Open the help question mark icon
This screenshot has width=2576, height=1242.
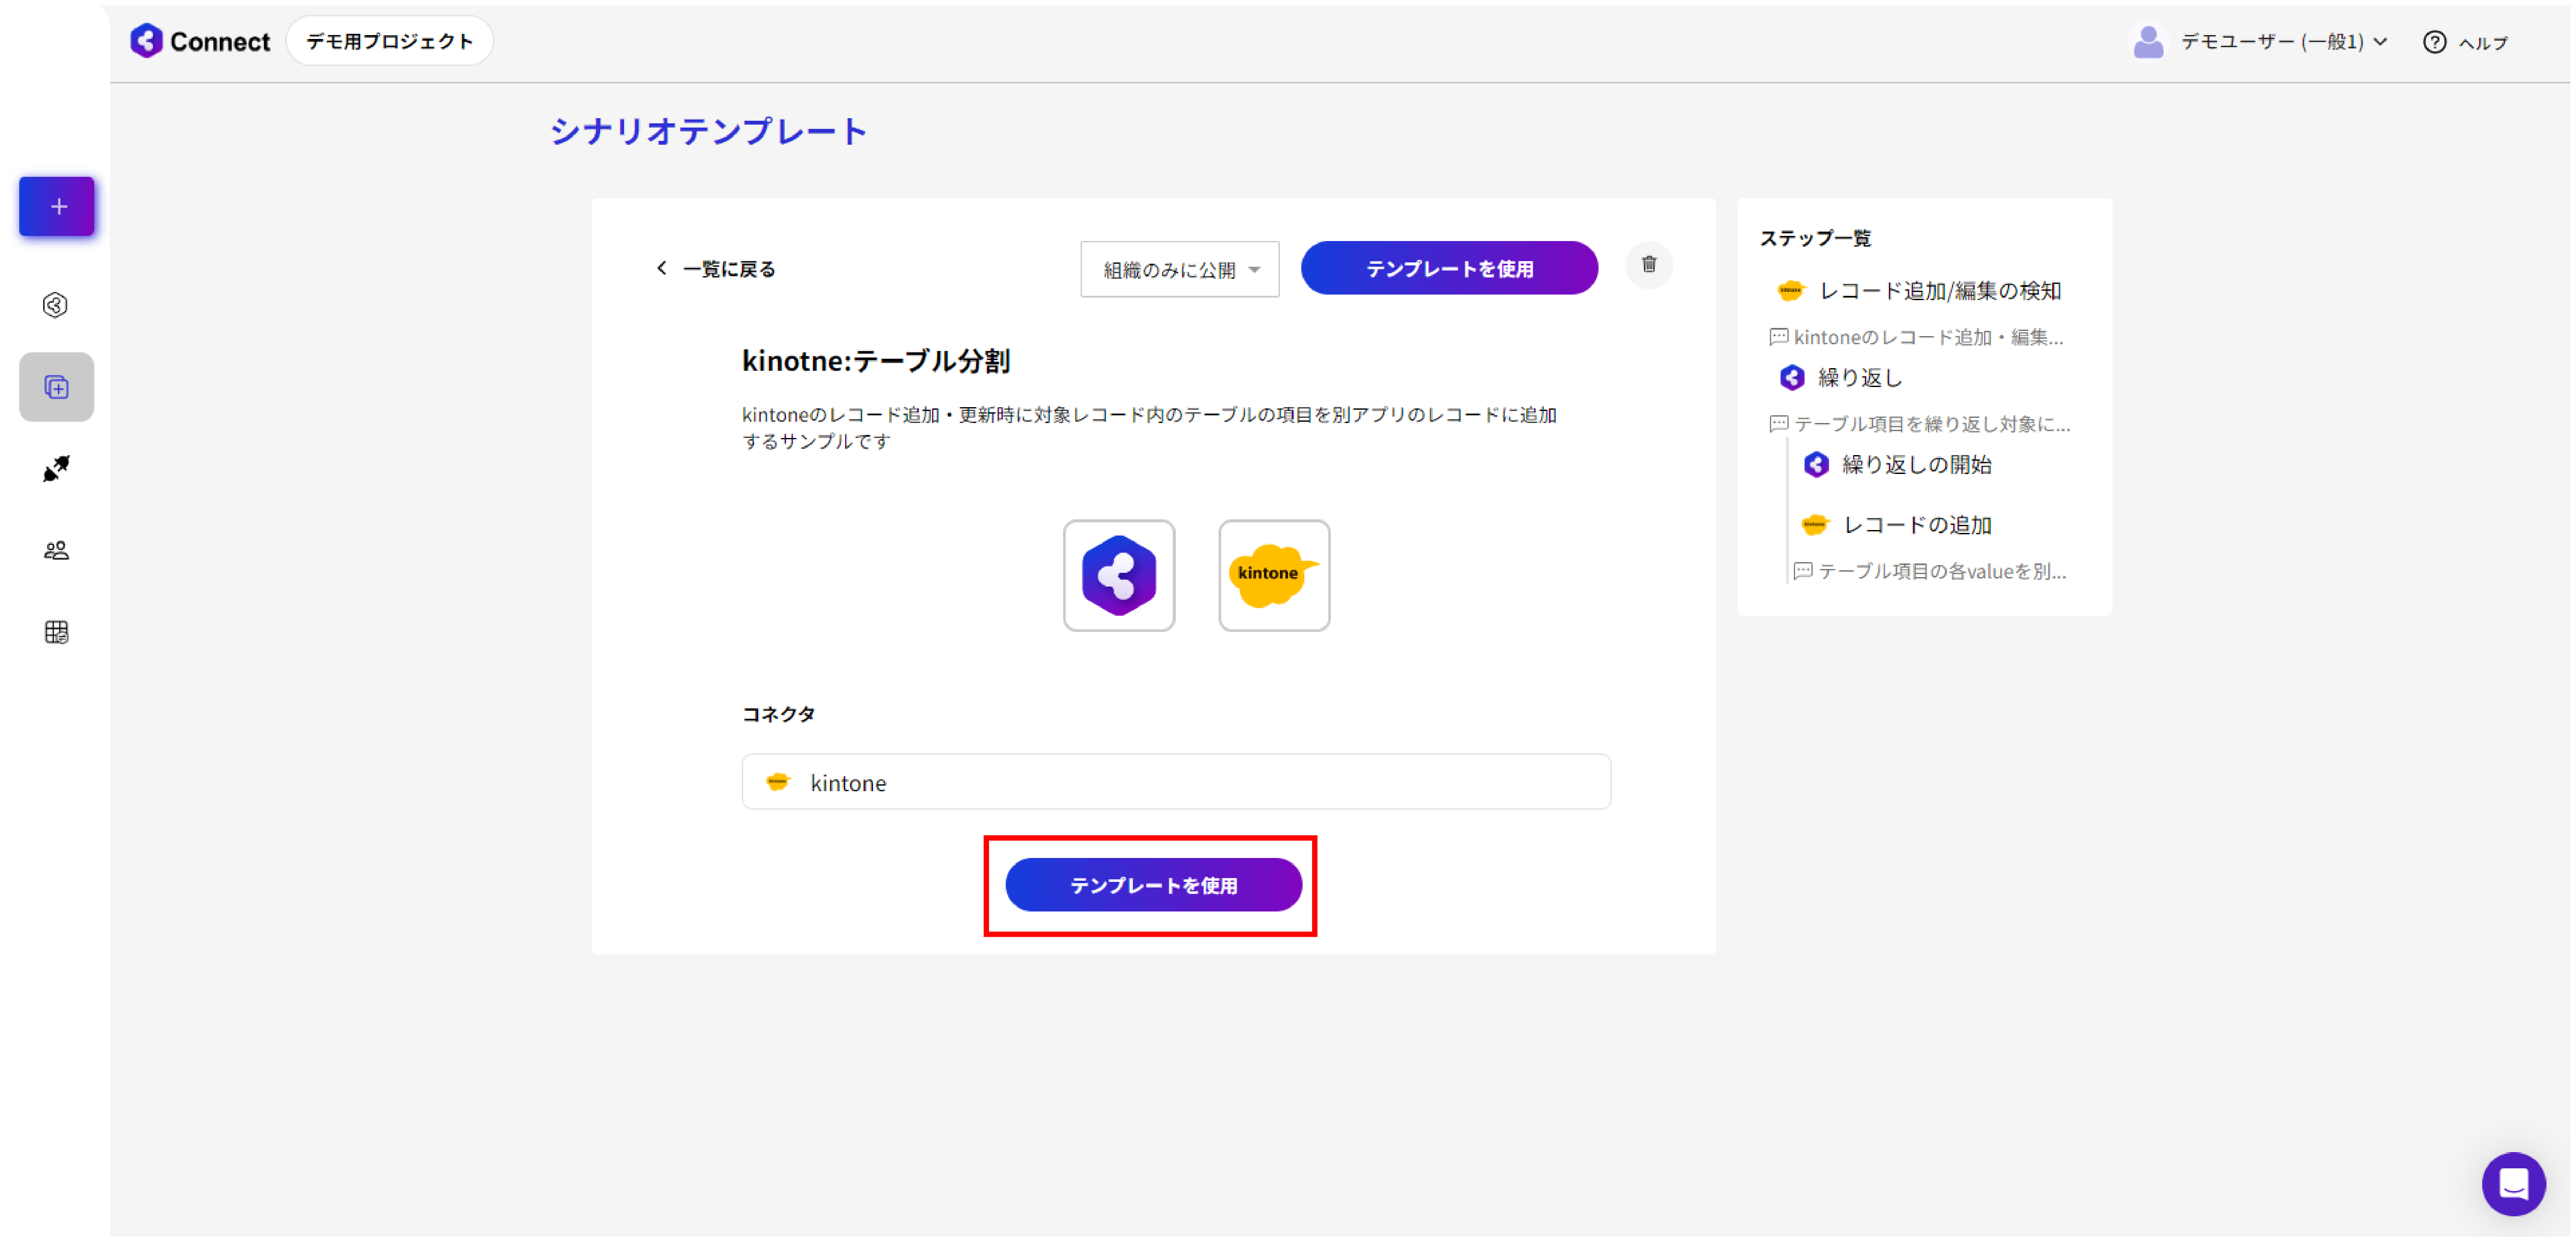tap(2435, 42)
